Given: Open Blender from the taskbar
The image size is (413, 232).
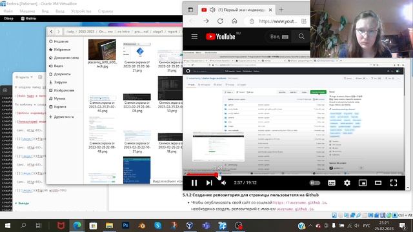Looking at the screenshot, I should tap(142, 226).
